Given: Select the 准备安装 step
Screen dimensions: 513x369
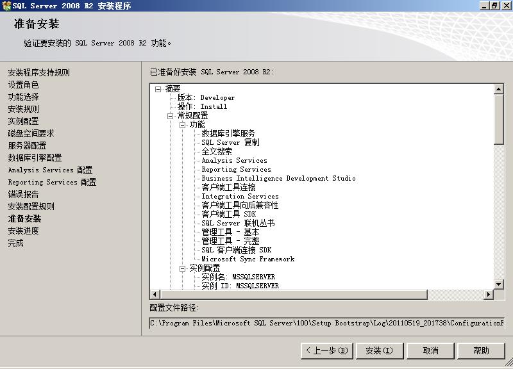Looking at the screenshot, I should [x=24, y=218].
